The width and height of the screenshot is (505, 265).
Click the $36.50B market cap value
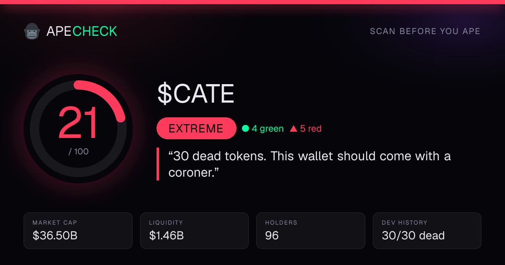tap(55, 236)
